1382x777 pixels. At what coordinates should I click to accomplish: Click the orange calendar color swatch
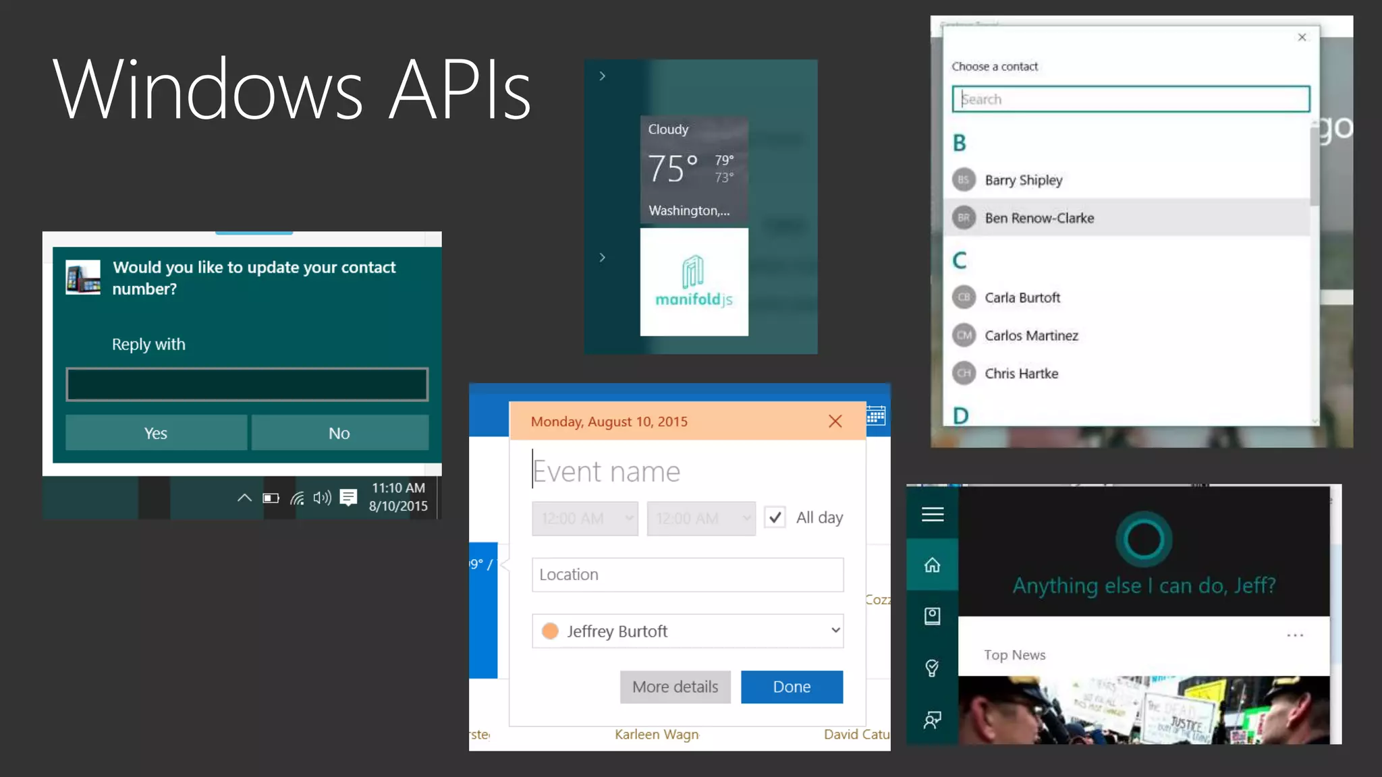pyautogui.click(x=550, y=631)
